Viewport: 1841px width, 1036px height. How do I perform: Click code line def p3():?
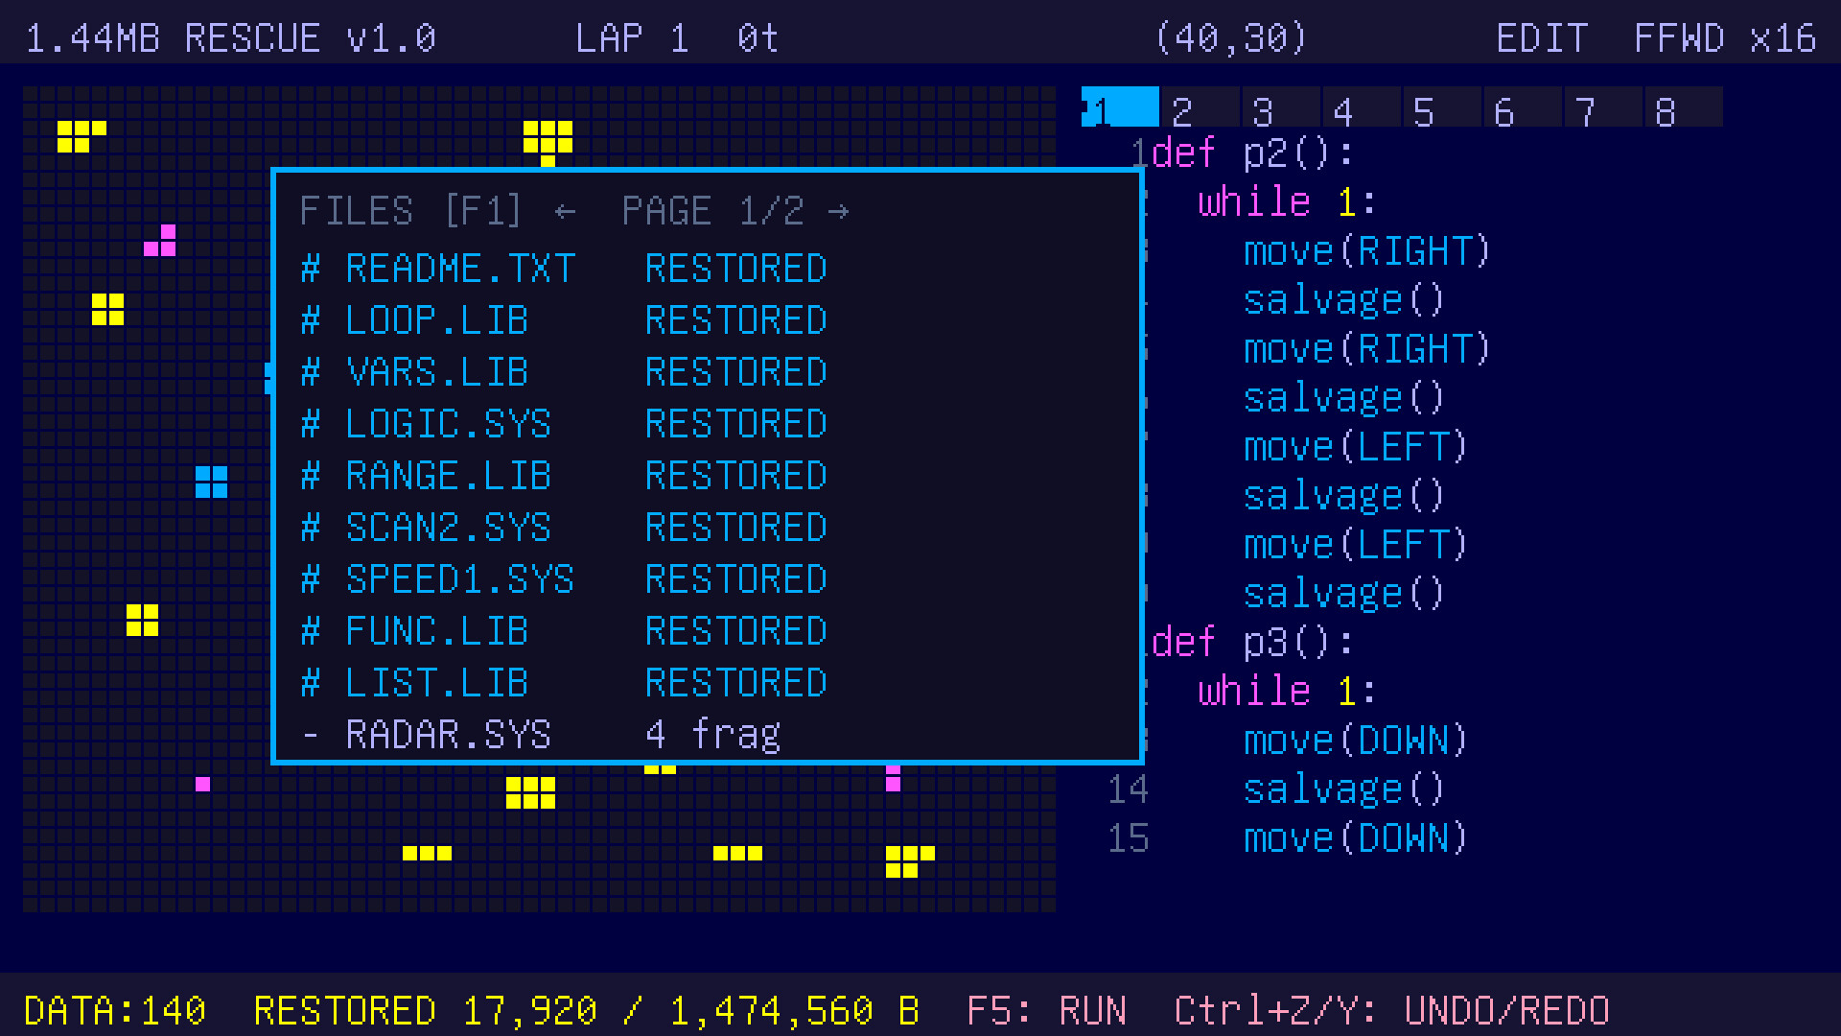(x=1252, y=643)
